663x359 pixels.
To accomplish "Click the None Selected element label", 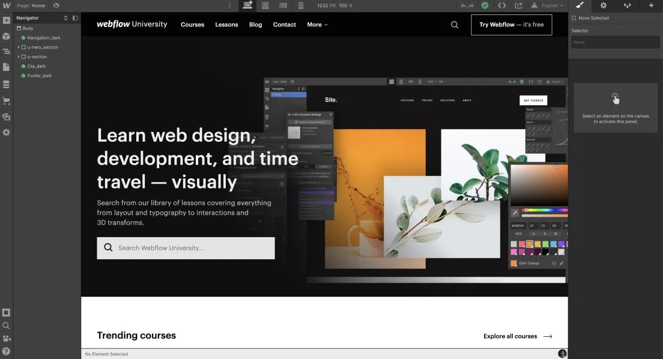I will coord(593,18).
